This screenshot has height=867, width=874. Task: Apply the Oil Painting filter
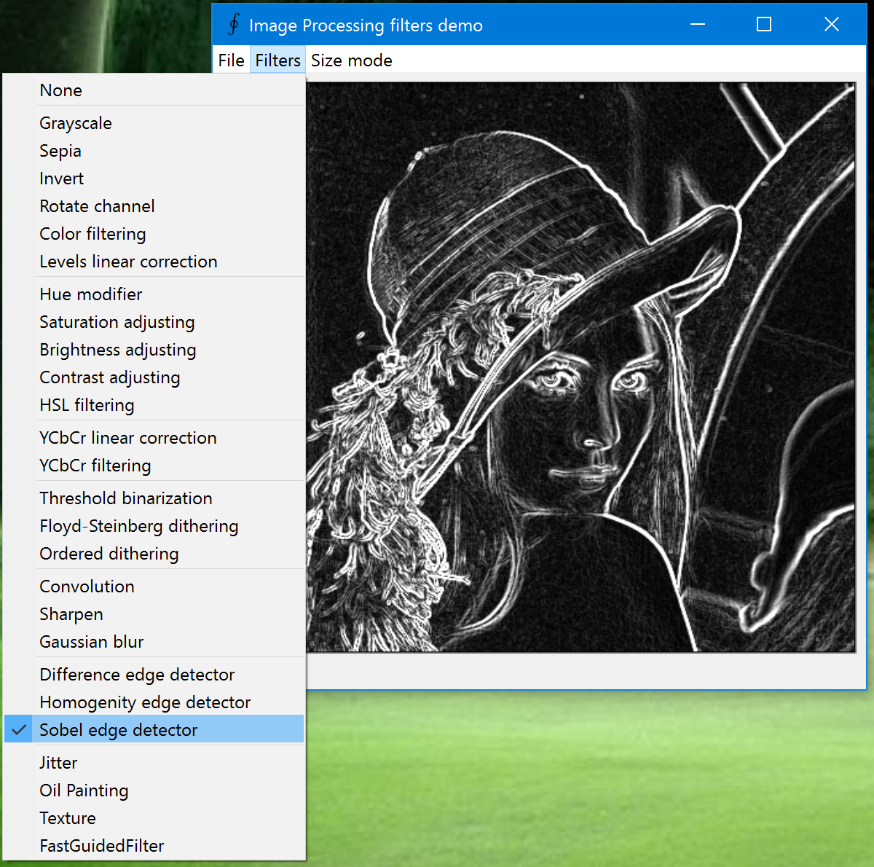click(x=83, y=790)
